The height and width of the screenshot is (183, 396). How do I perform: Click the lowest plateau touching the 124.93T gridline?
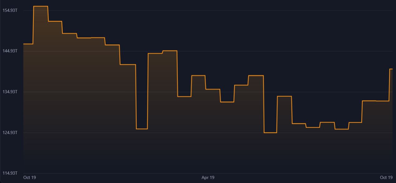pyautogui.click(x=270, y=133)
